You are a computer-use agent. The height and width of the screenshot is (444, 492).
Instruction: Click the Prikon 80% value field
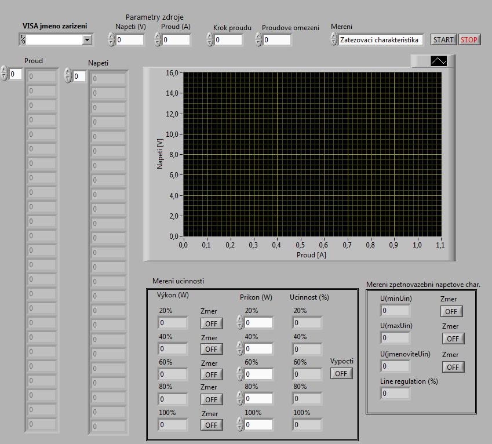(x=258, y=399)
